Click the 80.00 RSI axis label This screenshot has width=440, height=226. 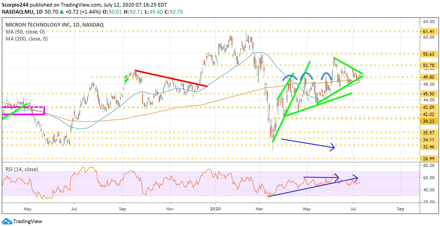coord(428,166)
